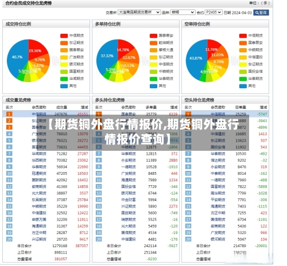The image size is (287, 266).
Task: Click volume value "56934"
Action: tap(62, 167)
